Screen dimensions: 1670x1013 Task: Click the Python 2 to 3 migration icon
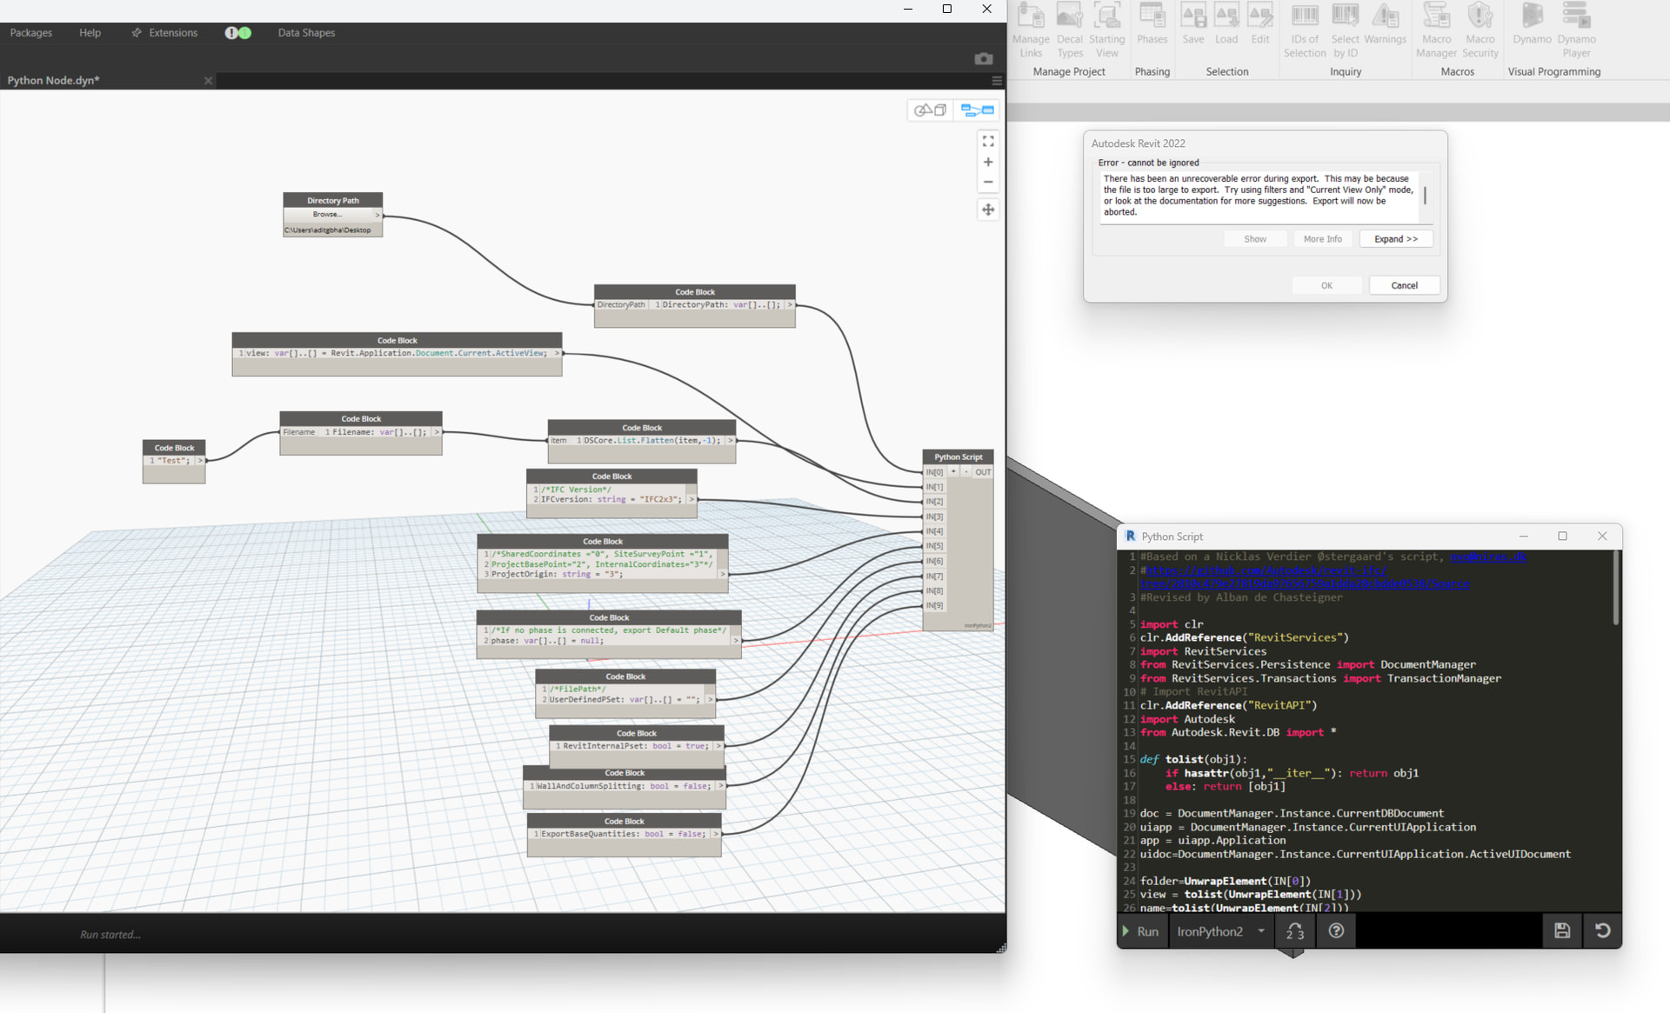pyautogui.click(x=1295, y=931)
